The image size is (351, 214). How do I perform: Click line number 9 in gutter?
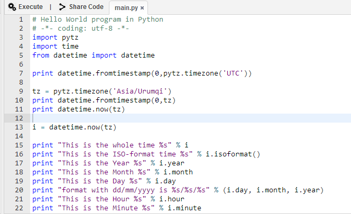pos(21,91)
